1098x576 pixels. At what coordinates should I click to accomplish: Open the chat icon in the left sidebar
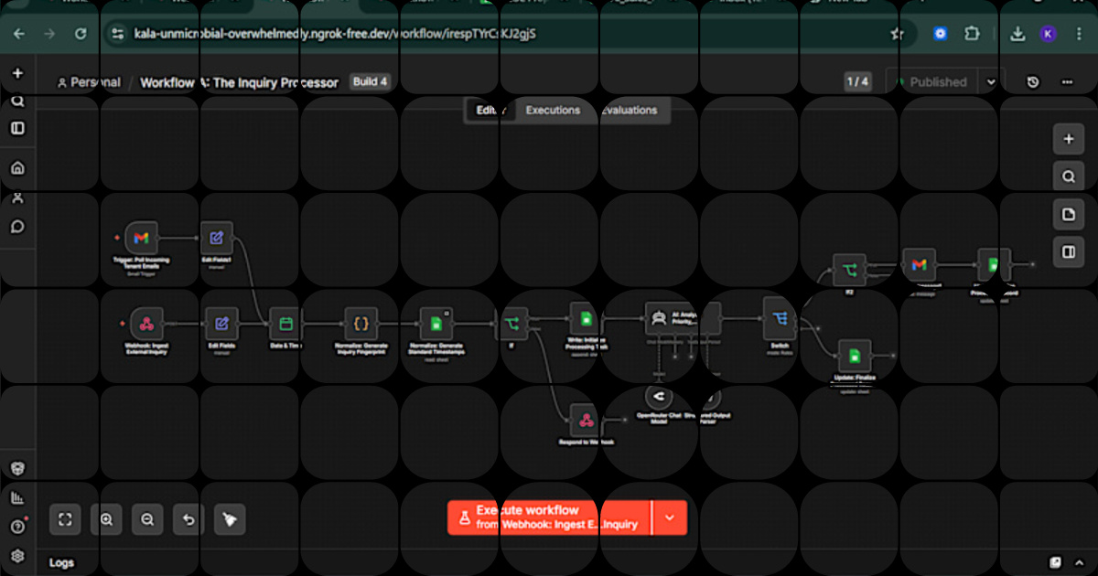pyautogui.click(x=17, y=227)
